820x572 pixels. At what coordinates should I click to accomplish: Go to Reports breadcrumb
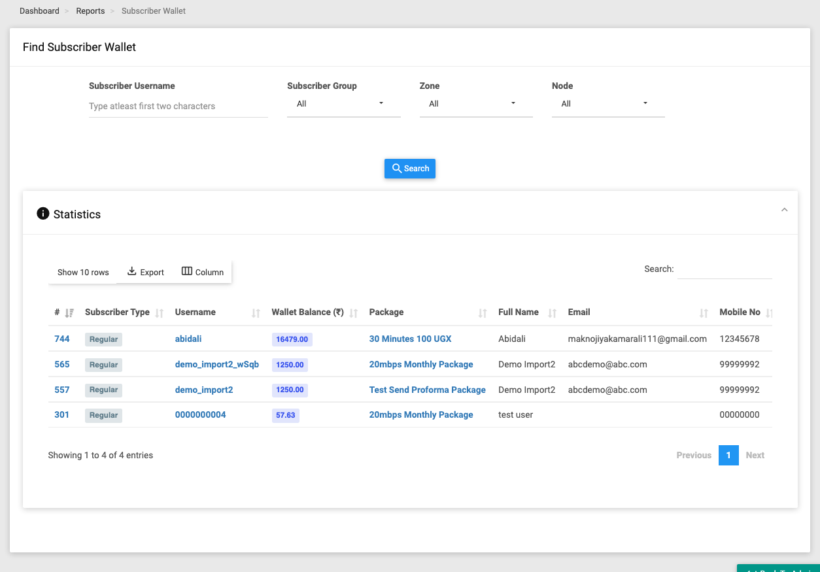point(90,11)
